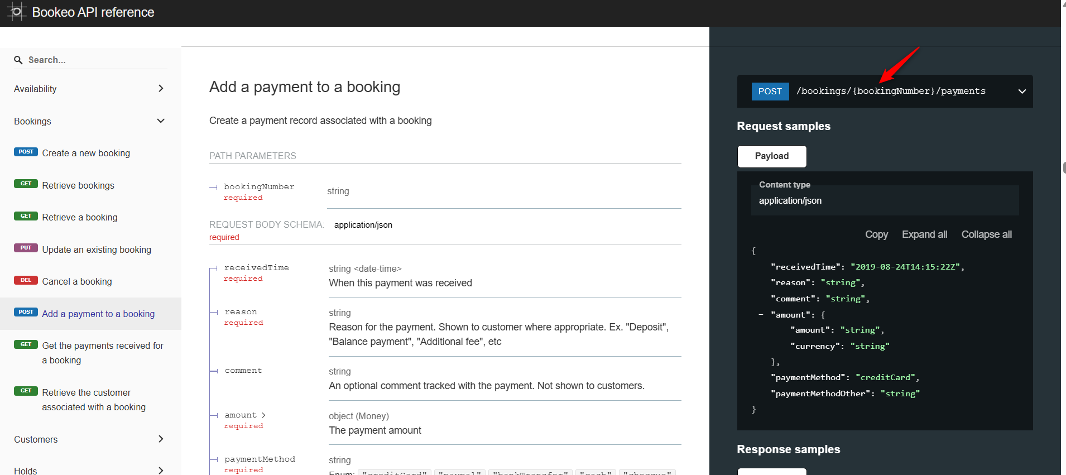1066x475 pixels.
Task: Collapse the amount object in JSON sample
Action: coord(761,315)
